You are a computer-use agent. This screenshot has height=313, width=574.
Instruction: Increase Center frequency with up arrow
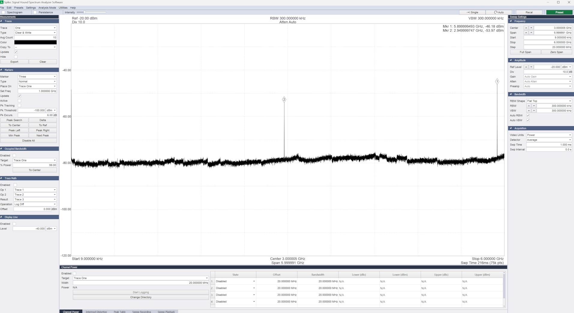526,28
